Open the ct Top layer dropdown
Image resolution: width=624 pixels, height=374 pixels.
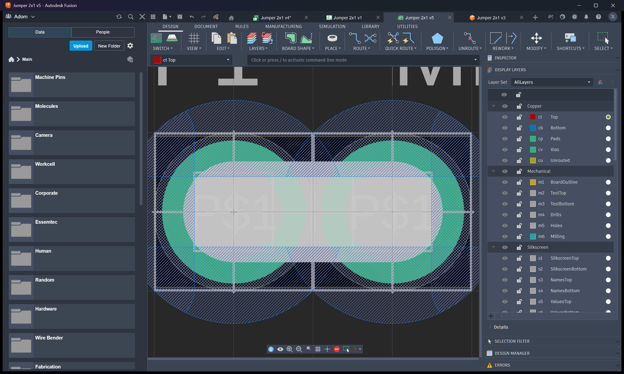[191, 60]
